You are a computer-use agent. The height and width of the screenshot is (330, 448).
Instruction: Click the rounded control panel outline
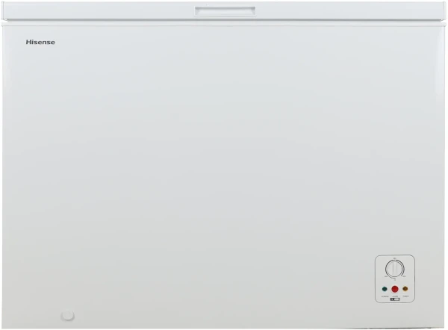pyautogui.click(x=395, y=278)
